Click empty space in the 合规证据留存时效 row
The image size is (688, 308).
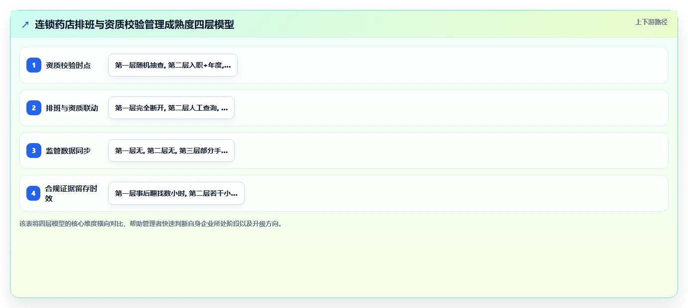pos(448,193)
